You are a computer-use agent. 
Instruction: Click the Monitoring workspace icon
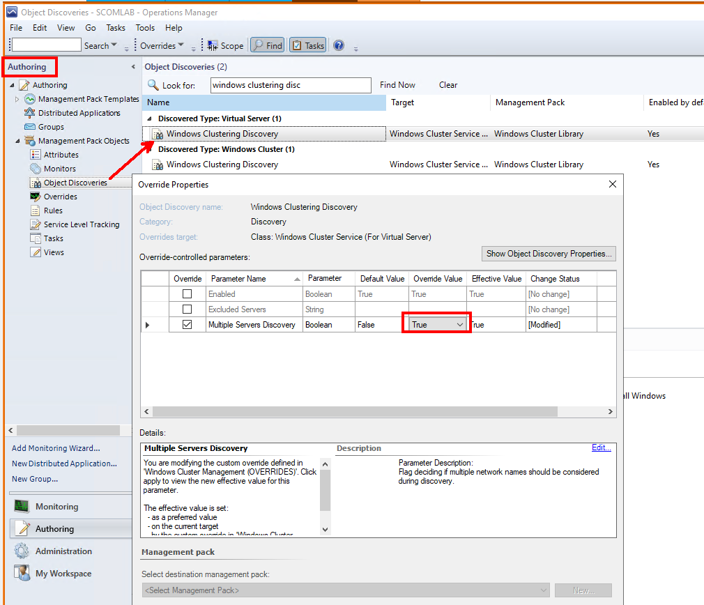point(22,507)
